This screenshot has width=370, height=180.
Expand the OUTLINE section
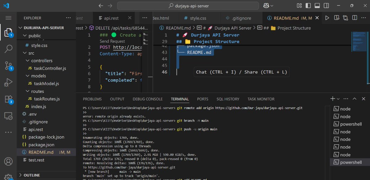point(29,175)
